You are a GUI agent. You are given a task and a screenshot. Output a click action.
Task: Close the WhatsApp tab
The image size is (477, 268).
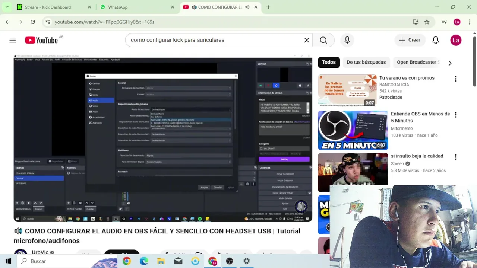click(x=173, y=7)
